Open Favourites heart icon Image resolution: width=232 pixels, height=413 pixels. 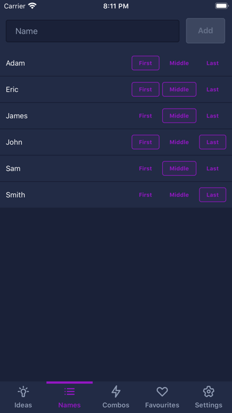[x=162, y=392]
